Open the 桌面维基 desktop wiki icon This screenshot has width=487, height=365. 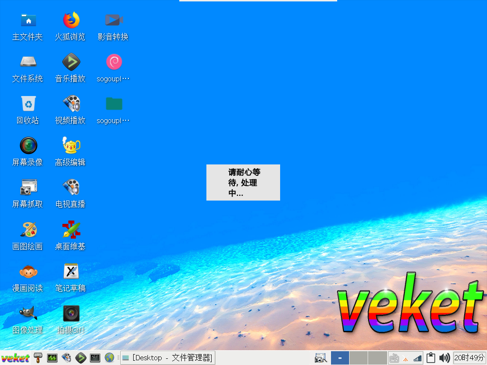coord(71,230)
